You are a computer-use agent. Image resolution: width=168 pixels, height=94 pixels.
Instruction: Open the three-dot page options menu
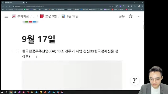click(x=138, y=16)
